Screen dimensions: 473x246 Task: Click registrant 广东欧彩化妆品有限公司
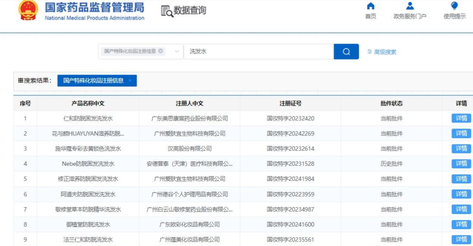pyautogui.click(x=189, y=224)
